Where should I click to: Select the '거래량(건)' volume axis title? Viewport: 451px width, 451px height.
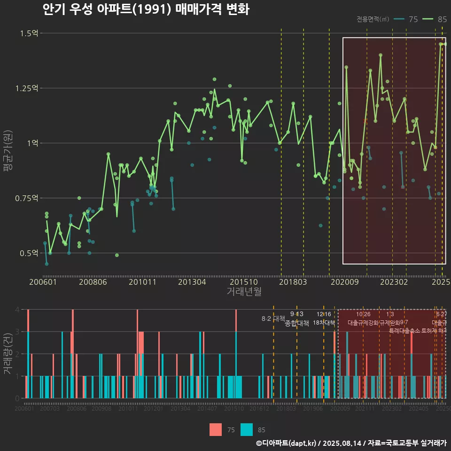point(8,354)
